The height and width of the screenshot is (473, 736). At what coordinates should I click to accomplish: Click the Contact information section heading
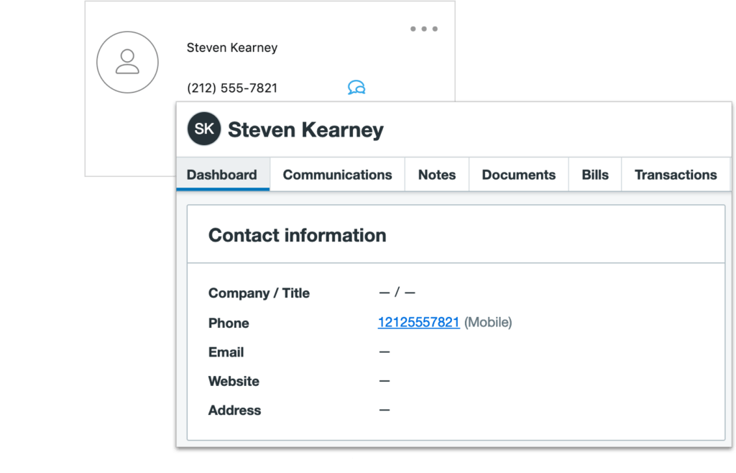[297, 235]
